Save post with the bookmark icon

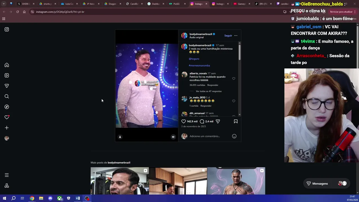click(x=236, y=121)
